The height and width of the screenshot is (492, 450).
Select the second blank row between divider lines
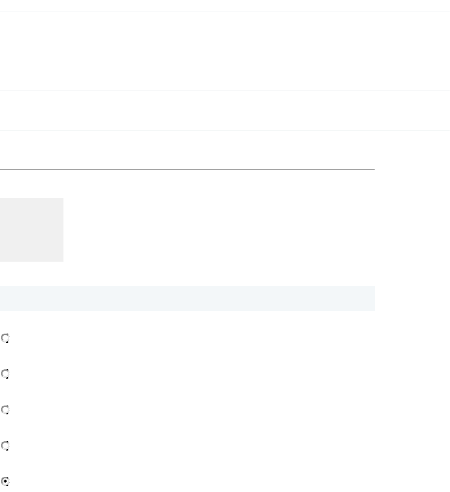pos(225,71)
